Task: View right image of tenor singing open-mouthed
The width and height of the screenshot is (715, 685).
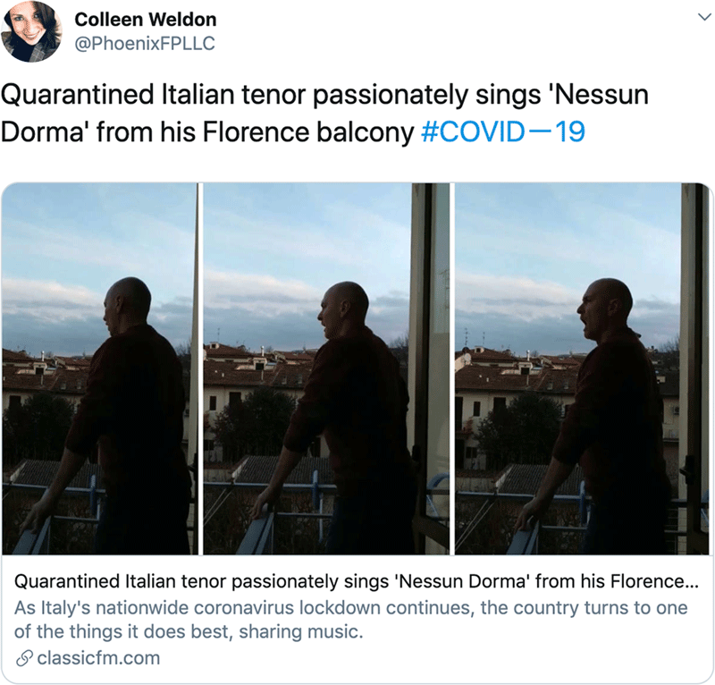Action: (x=583, y=368)
